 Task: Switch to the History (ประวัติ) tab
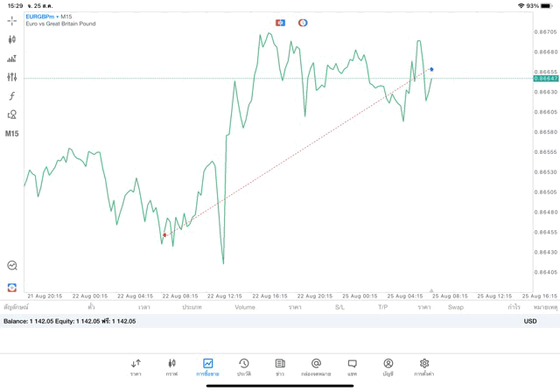click(243, 367)
